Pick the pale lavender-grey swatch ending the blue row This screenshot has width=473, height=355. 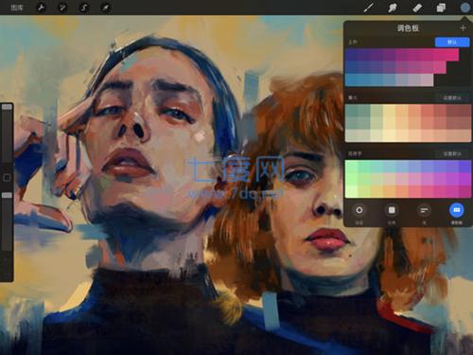[x=428, y=80]
